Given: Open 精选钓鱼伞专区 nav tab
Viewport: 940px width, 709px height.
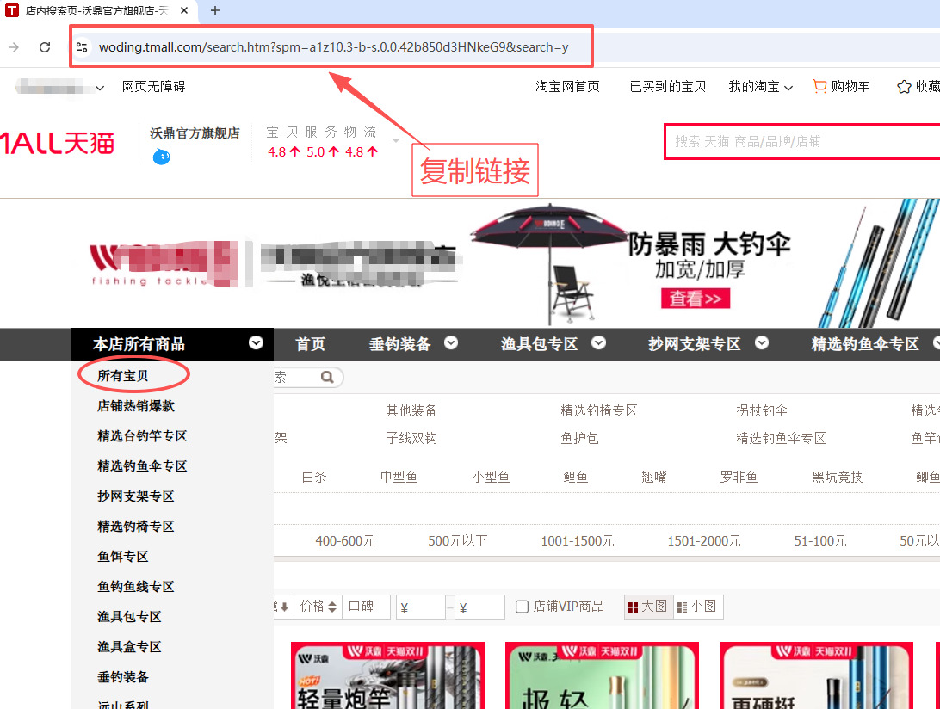Looking at the screenshot, I should point(864,344).
